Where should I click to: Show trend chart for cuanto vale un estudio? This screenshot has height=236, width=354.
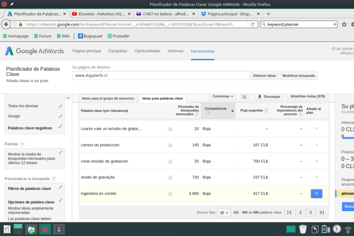171,129
